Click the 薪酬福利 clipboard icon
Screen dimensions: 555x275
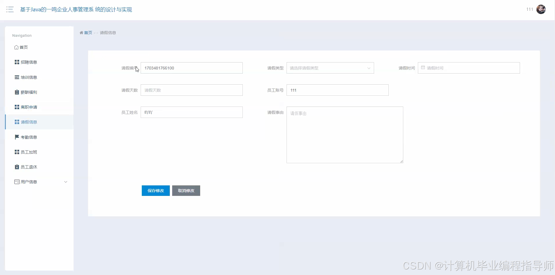pos(17,92)
